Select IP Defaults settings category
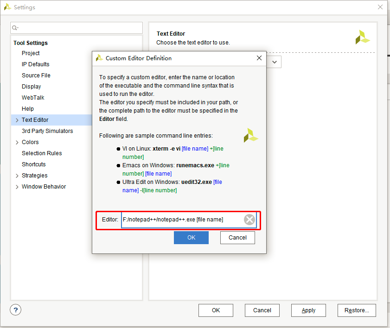The image size is (390, 328). [x=36, y=64]
